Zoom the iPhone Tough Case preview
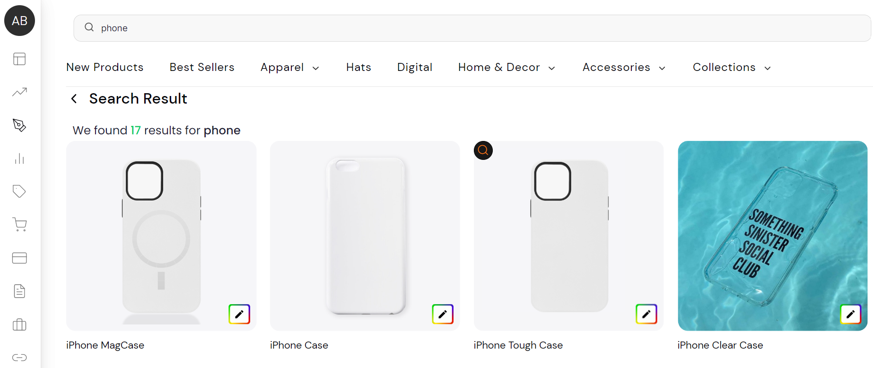873x368 pixels. 483,150
